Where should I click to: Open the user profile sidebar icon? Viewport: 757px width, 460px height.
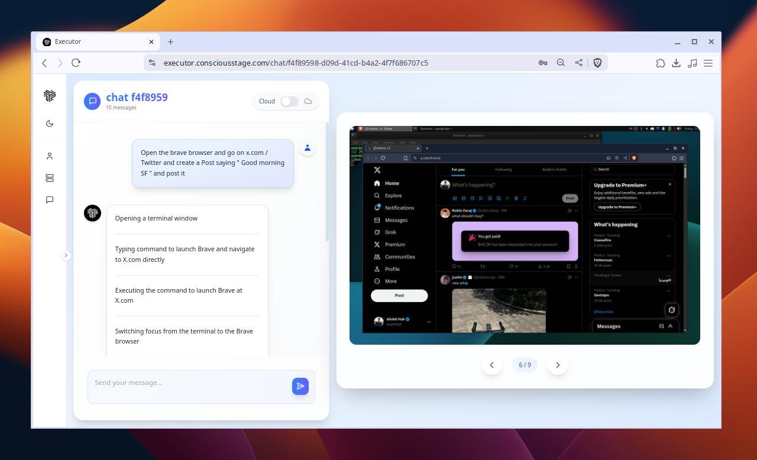click(x=50, y=156)
